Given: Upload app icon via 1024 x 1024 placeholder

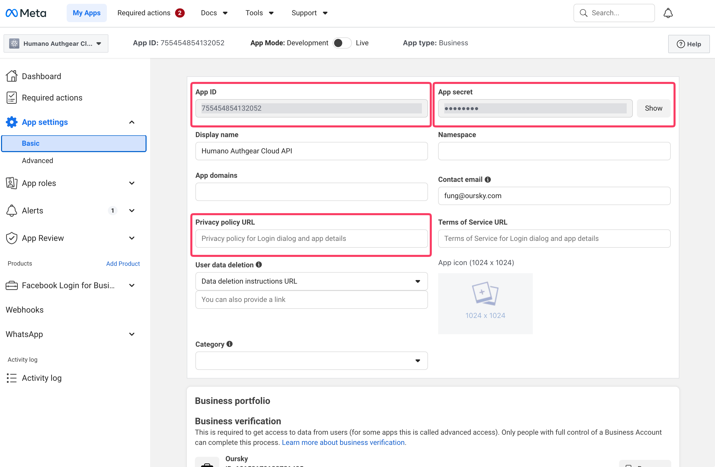Looking at the screenshot, I should coord(485,303).
